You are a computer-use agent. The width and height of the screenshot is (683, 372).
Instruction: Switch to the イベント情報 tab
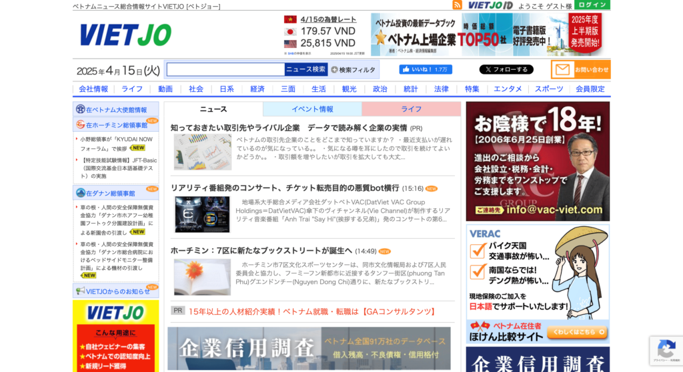pos(312,109)
